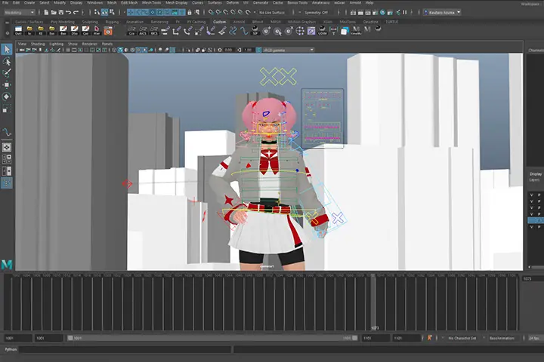Open the viewport Shading menu
Image resolution: width=544 pixels, height=362 pixels.
click(38, 44)
